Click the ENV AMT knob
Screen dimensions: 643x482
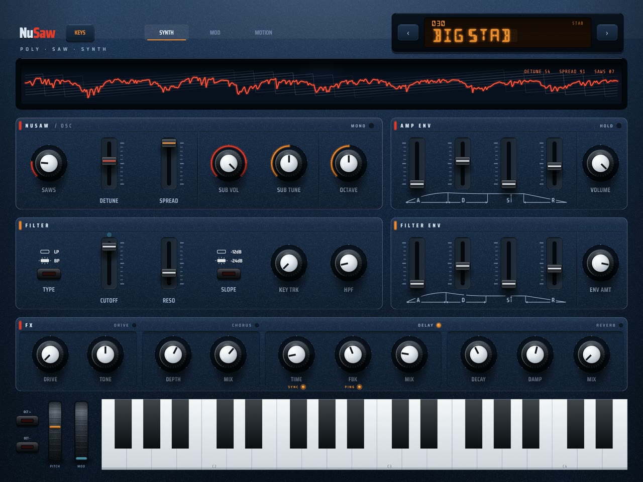pyautogui.click(x=600, y=263)
